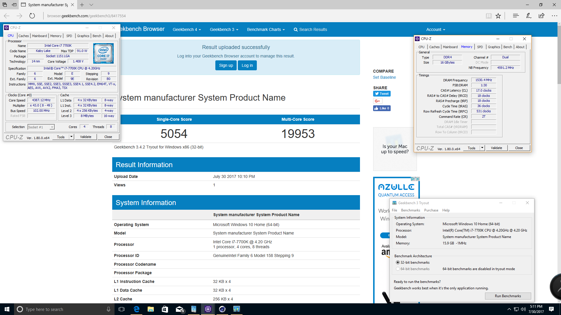Click Close button in Memory CPU-Z window
Screen dimensions: 561x315
(519, 148)
